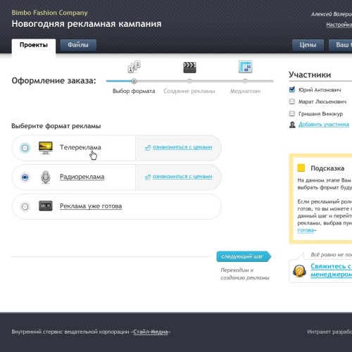Viewport: 352px width, 352px height.
Task: Open the Стайл-Медиа footer link
Action: (x=151, y=332)
